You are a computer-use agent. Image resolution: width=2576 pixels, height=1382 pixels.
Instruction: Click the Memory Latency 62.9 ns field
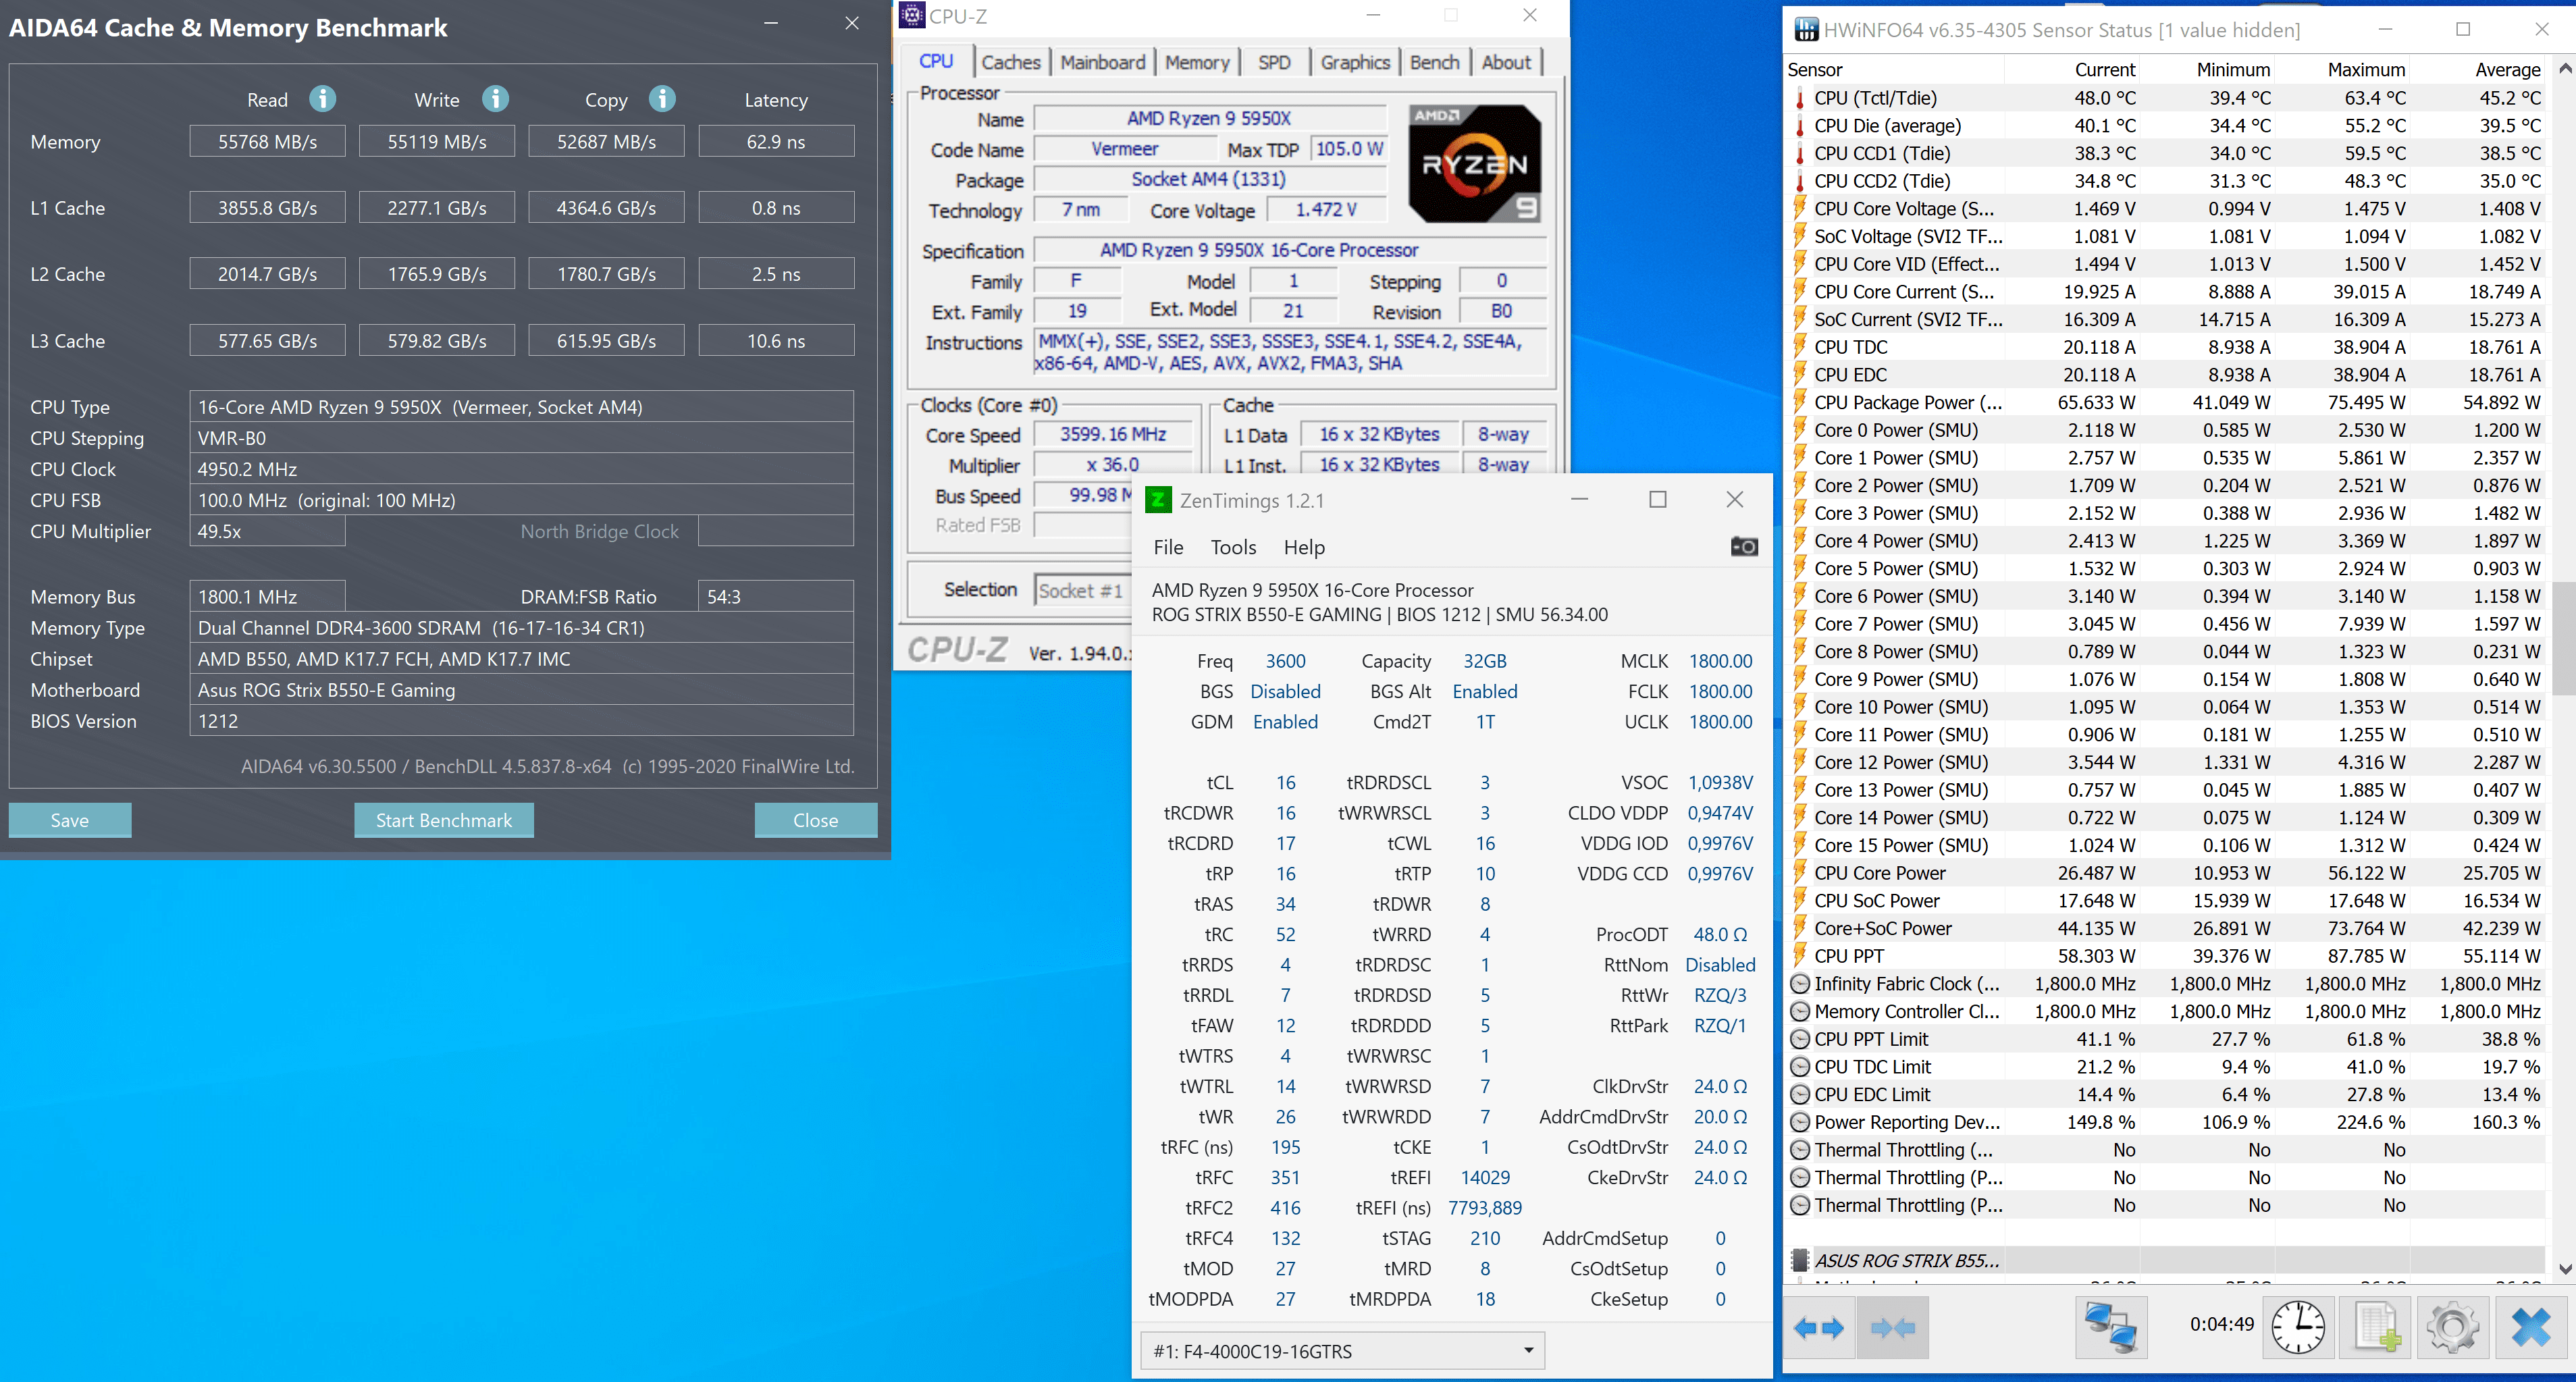pos(776,142)
